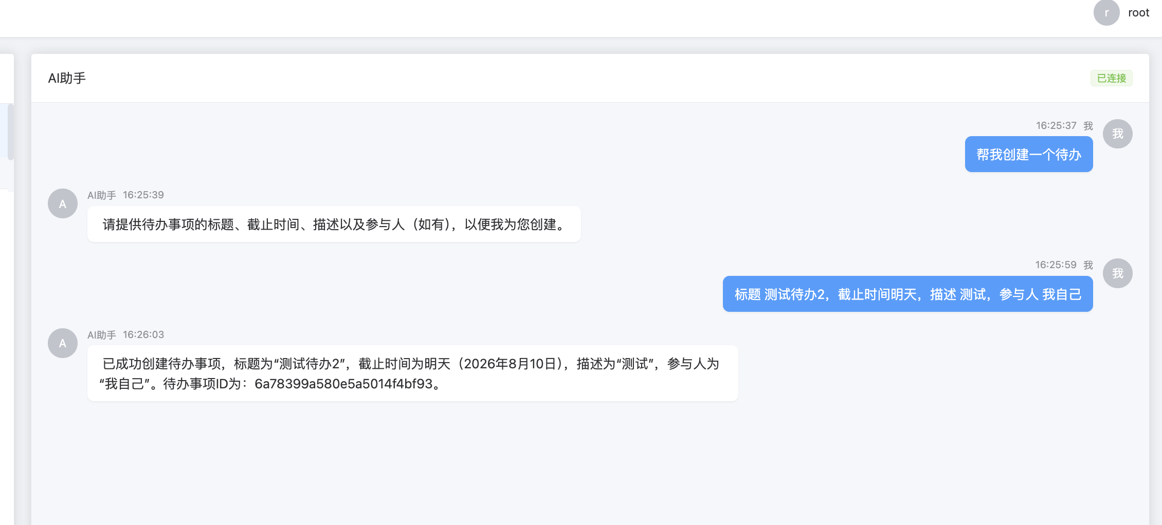This screenshot has height=525, width=1162.
Task: Select the message starting with 标题 测试待办2
Action: click(908, 294)
